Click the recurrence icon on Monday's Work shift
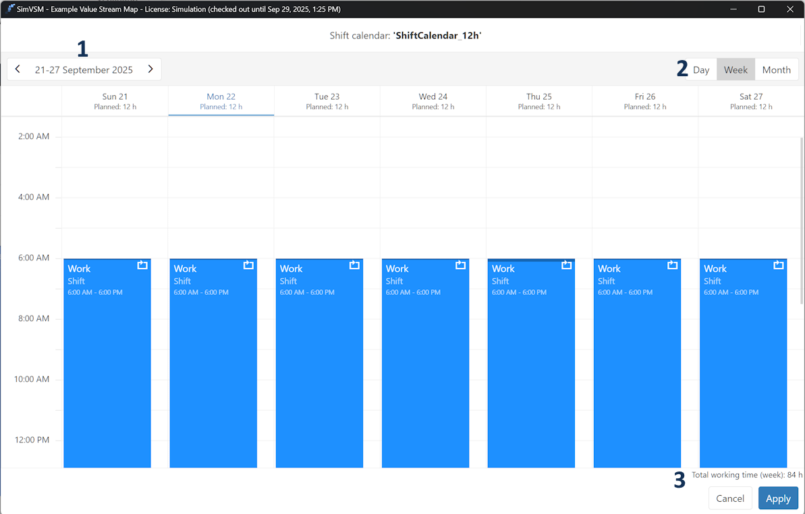 tap(248, 265)
